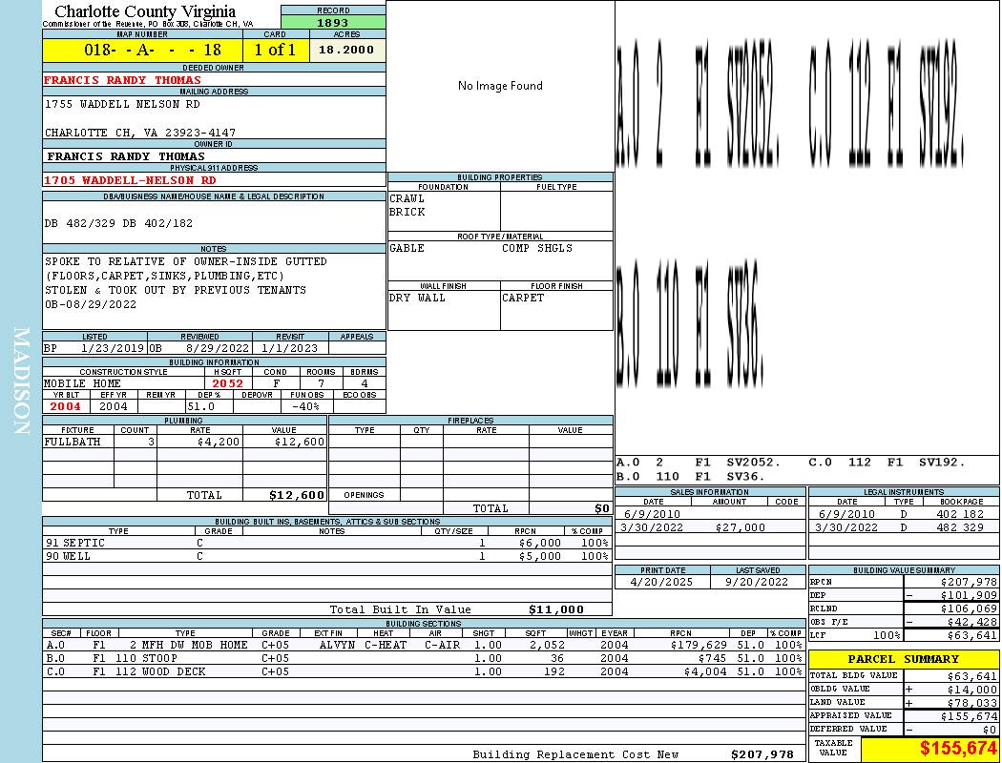The height and width of the screenshot is (763, 1002).
Task: Click the year built 2004 in red
Action: tap(65, 406)
